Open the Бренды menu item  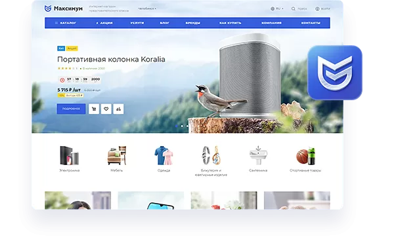pyautogui.click(x=193, y=23)
